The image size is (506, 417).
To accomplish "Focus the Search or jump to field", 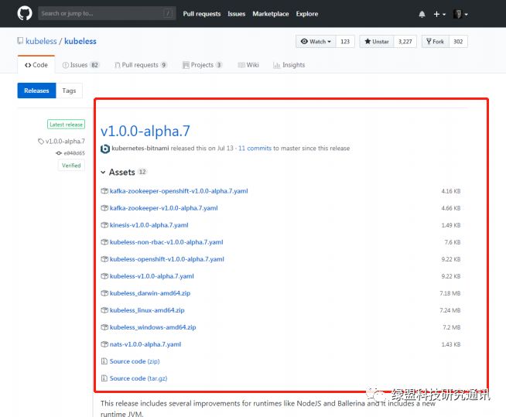I will [x=107, y=13].
